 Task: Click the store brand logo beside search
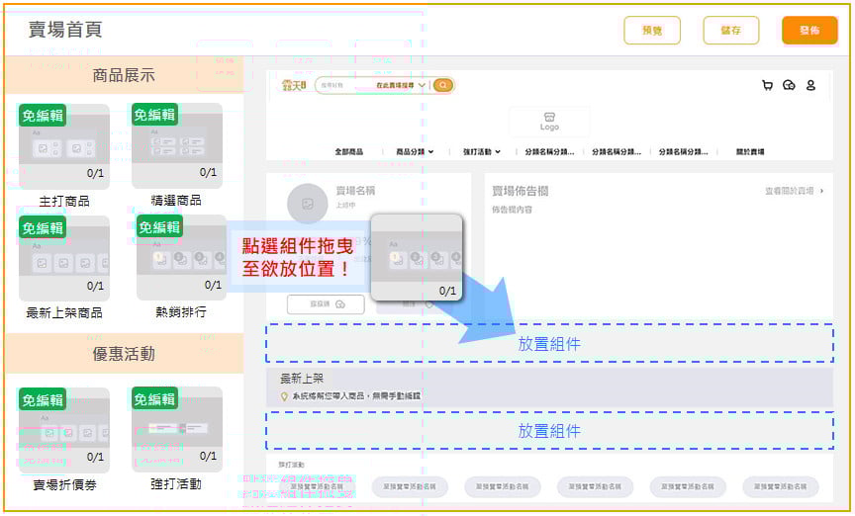point(294,86)
